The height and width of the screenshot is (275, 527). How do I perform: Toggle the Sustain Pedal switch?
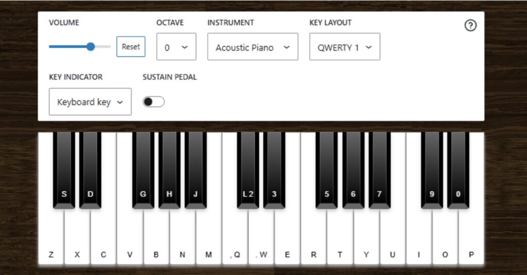153,102
